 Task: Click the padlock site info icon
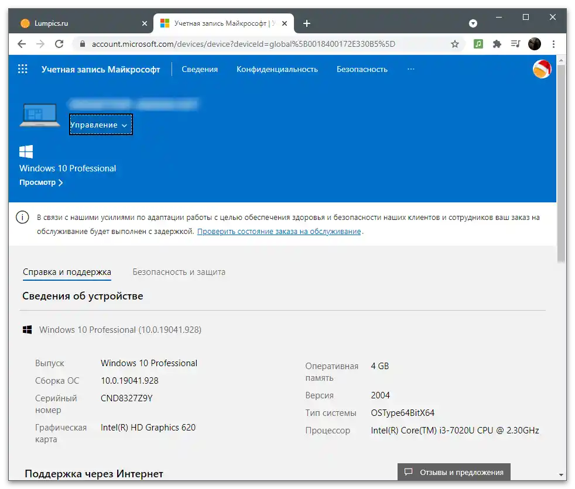pos(83,44)
